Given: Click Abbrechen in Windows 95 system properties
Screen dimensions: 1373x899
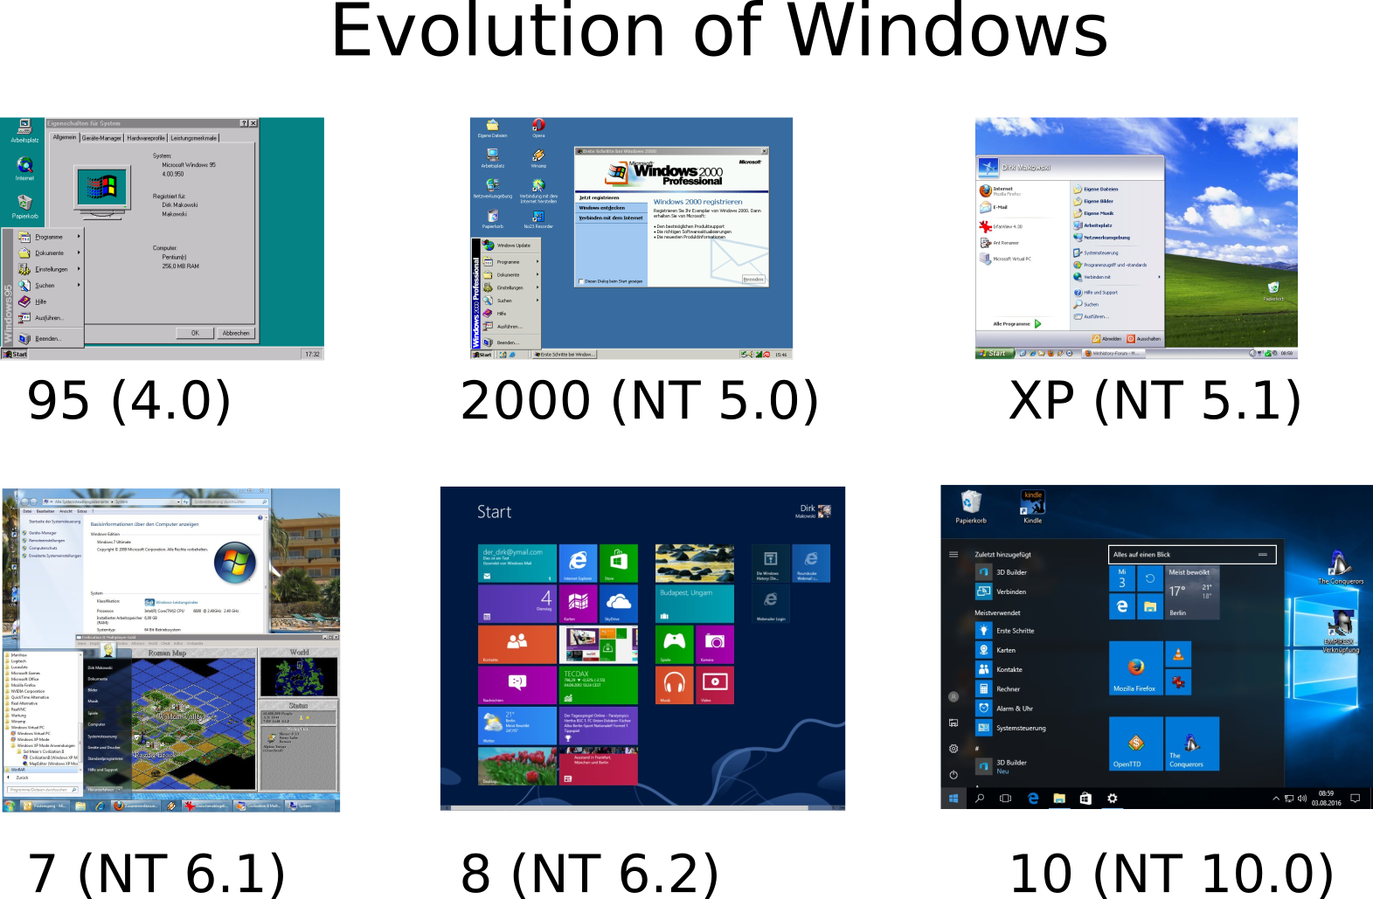Looking at the screenshot, I should tap(236, 333).
